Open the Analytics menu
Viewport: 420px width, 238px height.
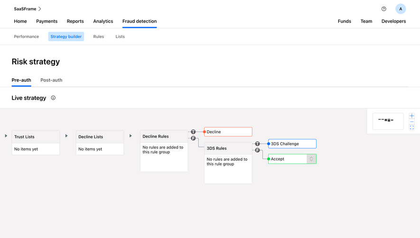(x=103, y=21)
